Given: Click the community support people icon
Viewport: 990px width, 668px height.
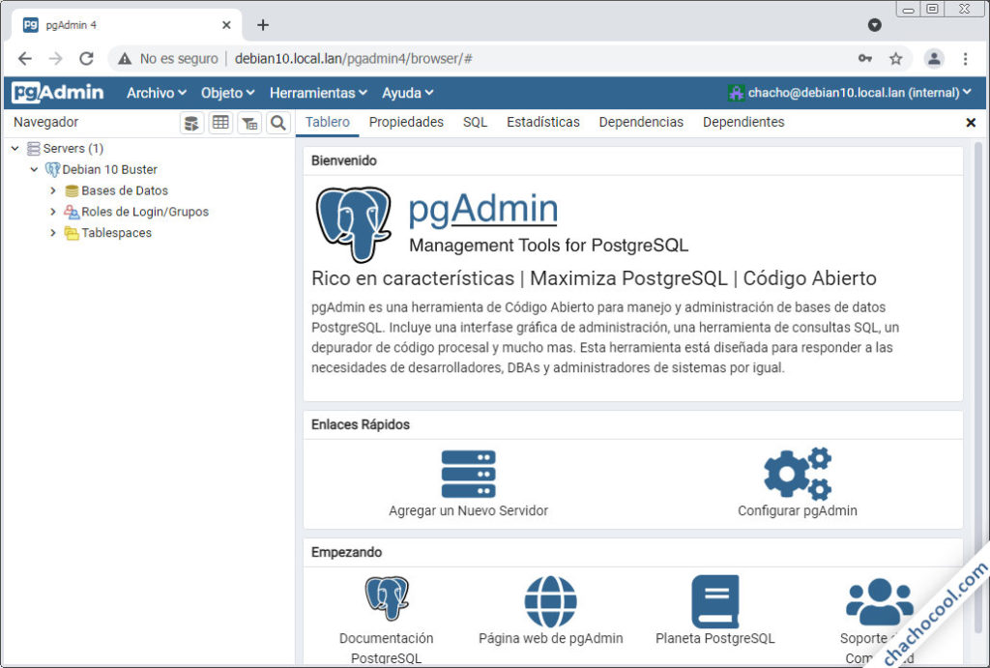Looking at the screenshot, I should click(x=880, y=601).
